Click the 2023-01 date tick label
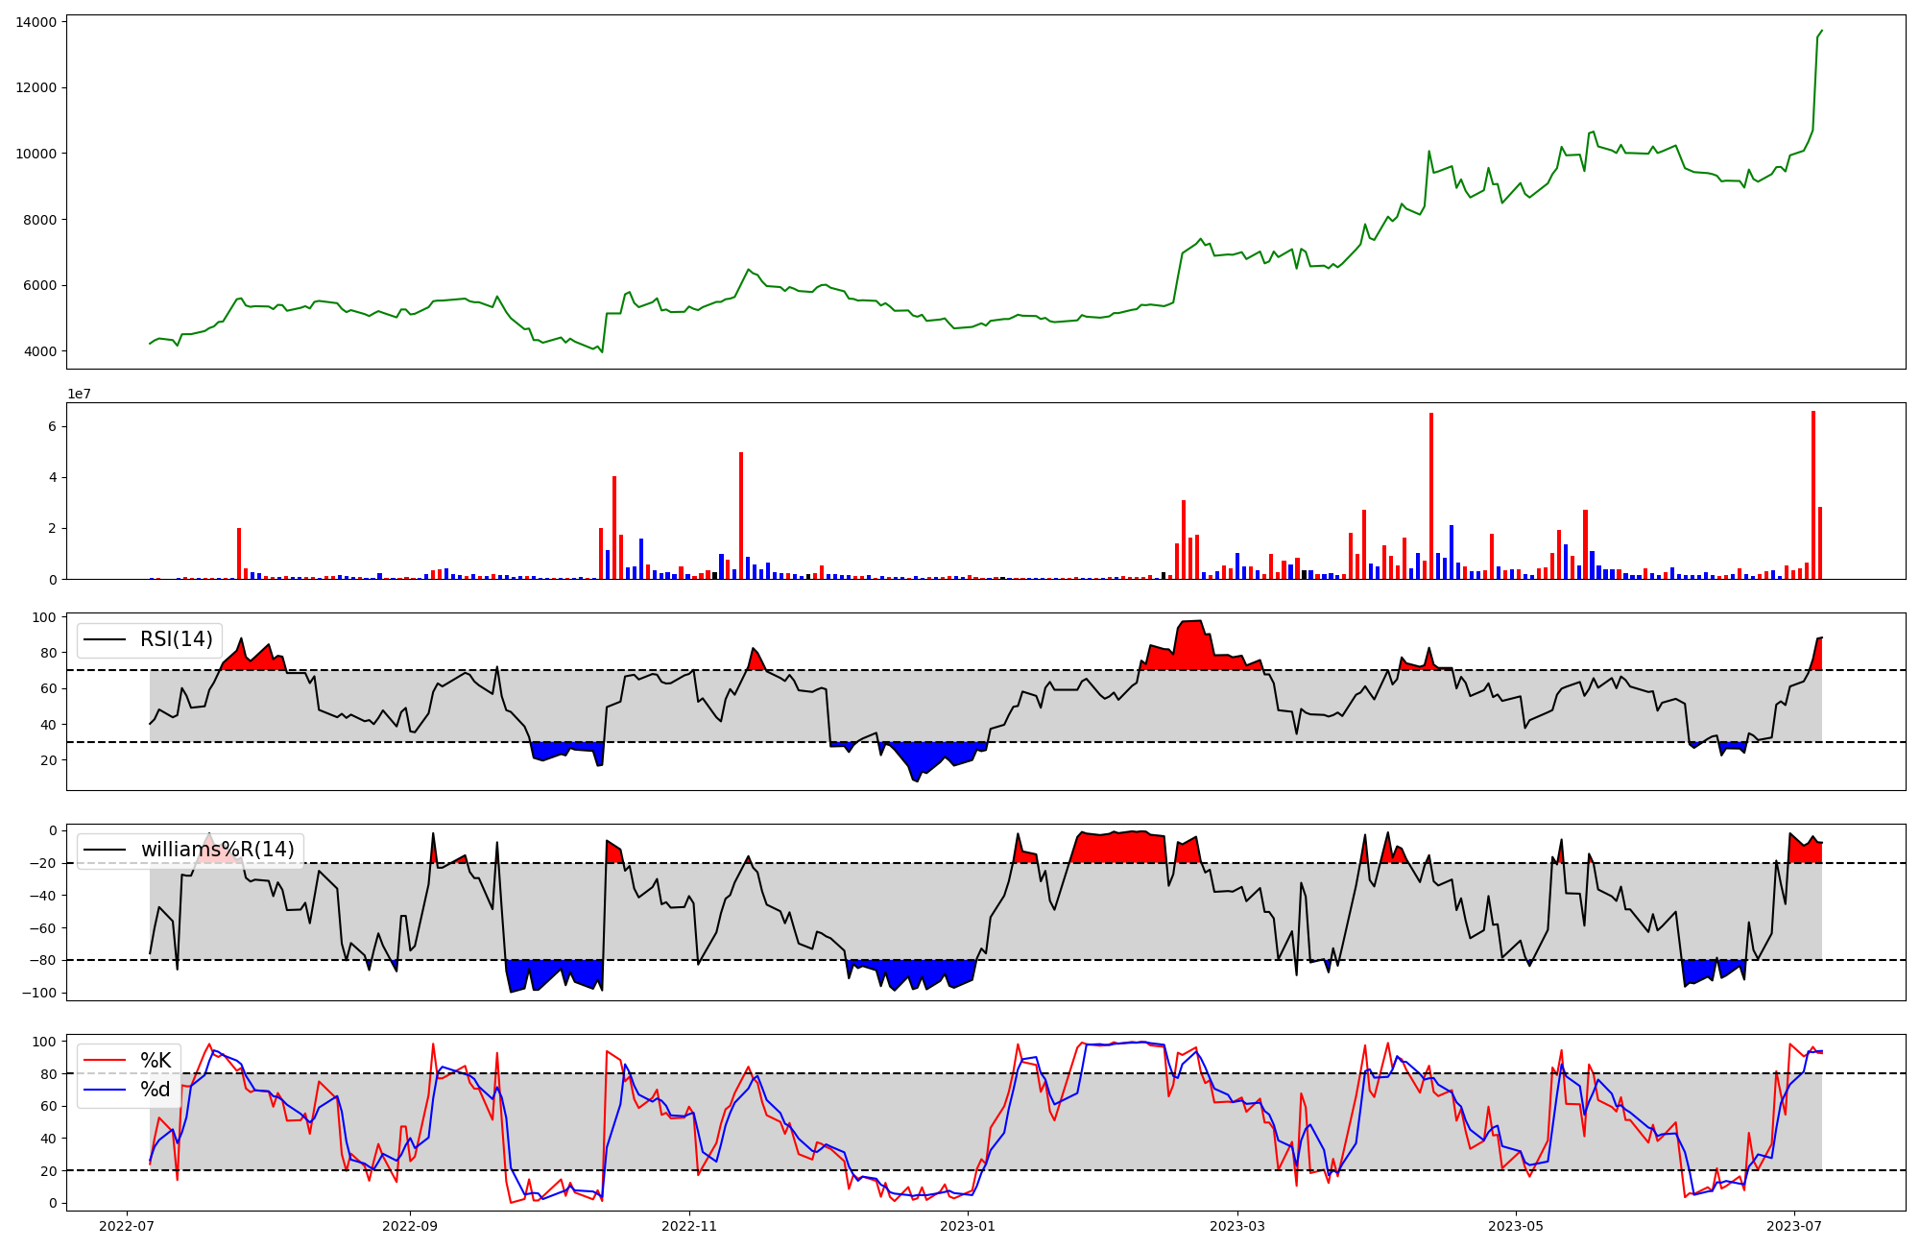 point(968,1226)
